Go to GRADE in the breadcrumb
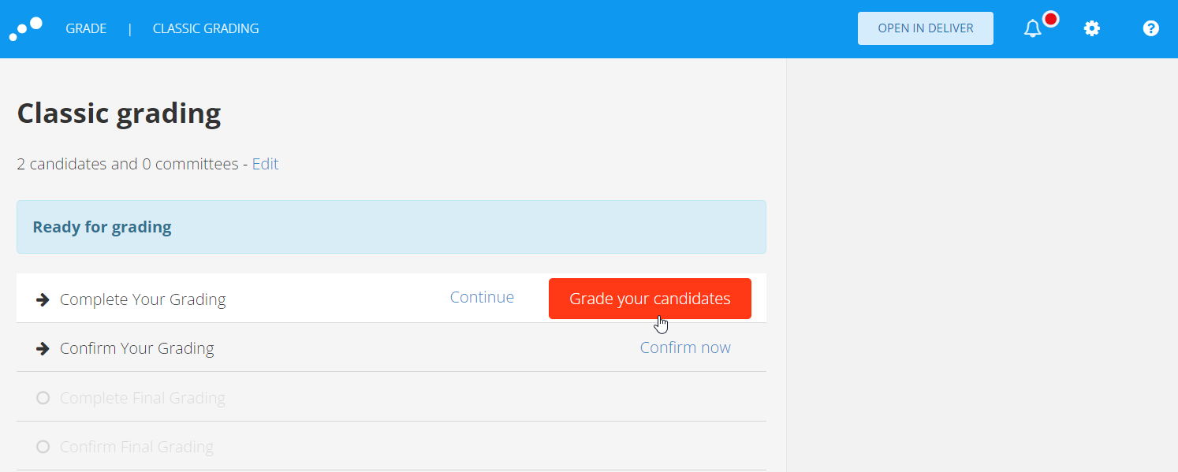 point(86,28)
